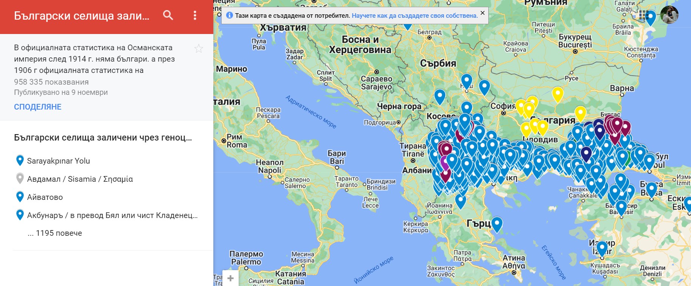
Task: Click the blue pin near Атина in Greece
Action: point(497,224)
